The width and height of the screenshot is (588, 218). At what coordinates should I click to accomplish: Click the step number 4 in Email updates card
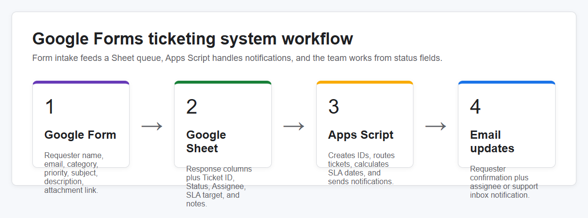(475, 107)
